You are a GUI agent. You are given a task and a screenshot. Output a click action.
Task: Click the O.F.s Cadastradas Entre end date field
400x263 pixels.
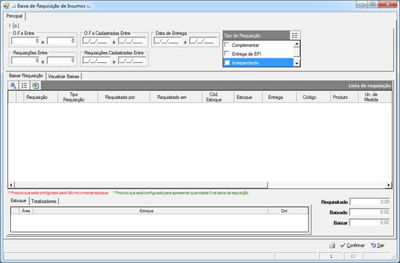tap(132, 41)
